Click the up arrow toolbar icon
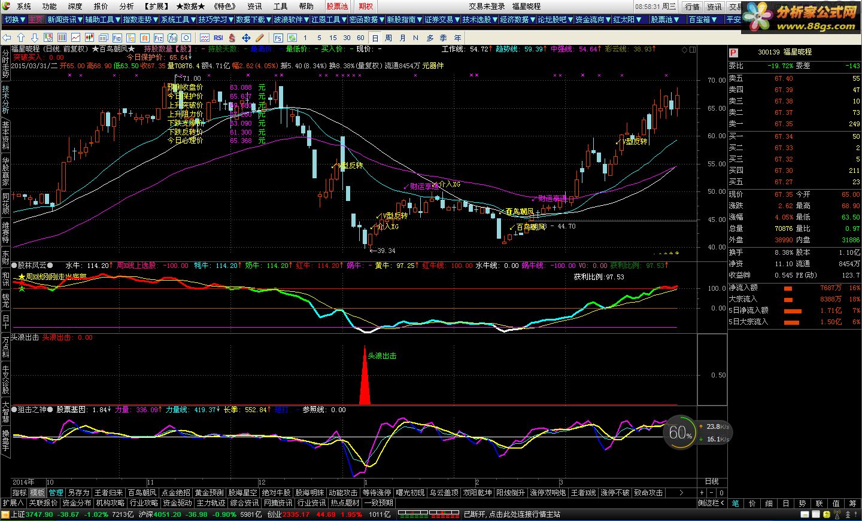 pos(21,38)
